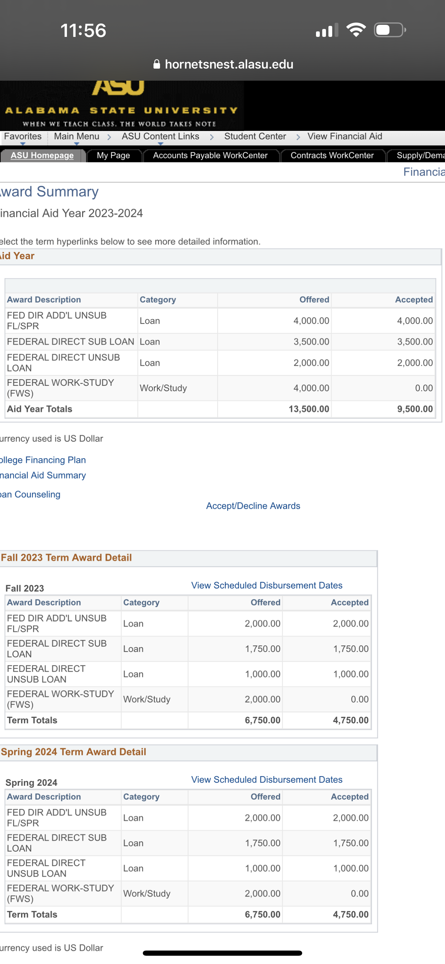445x964 pixels.
Task: Tap the hornetsnest.alasu.edu address bar
Action: [223, 64]
